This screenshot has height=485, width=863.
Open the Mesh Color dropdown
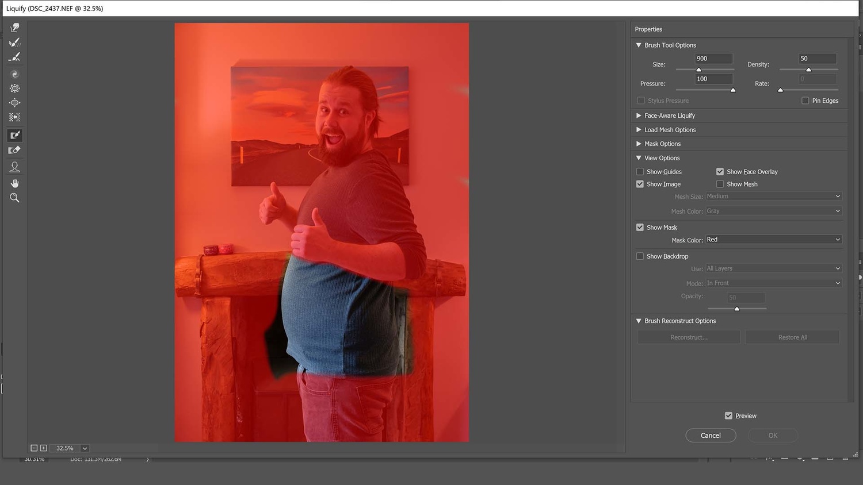tap(774, 211)
